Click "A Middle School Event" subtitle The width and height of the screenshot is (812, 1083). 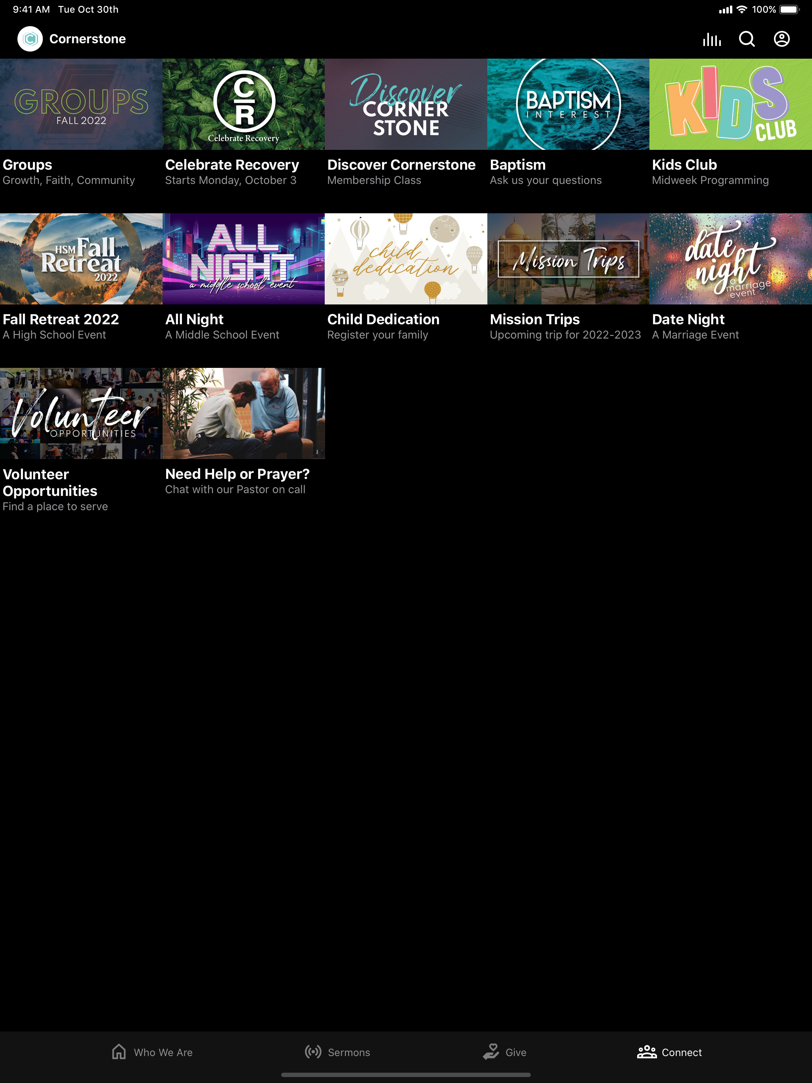[x=222, y=335]
